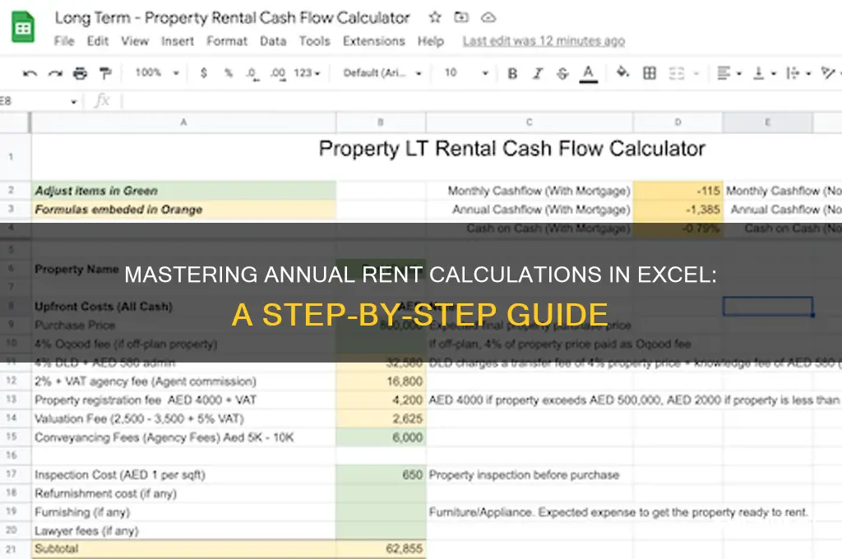Viewport: 842px width, 559px height.
Task: Select the 4,200 registration fee cell
Action: coord(381,400)
